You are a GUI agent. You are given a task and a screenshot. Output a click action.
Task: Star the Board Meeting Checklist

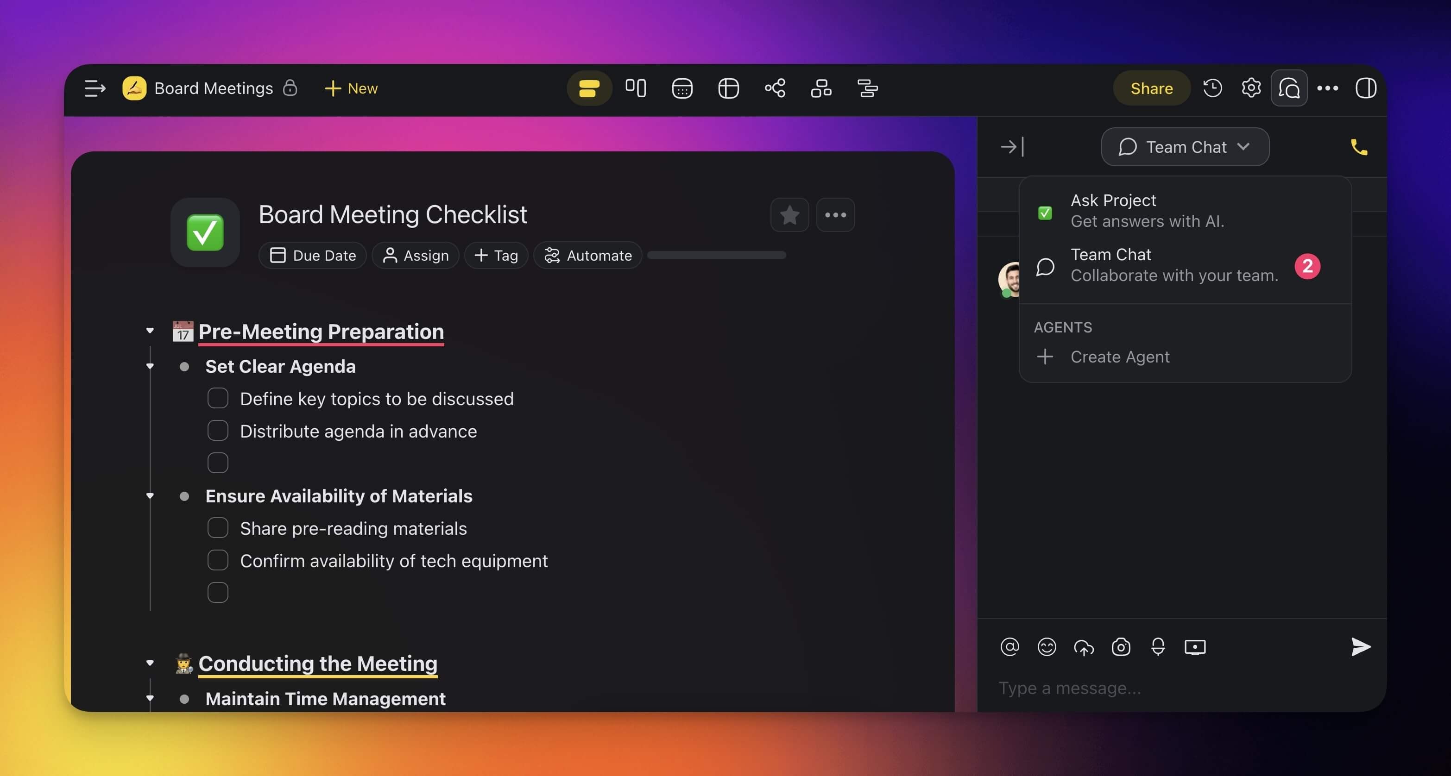[790, 214]
